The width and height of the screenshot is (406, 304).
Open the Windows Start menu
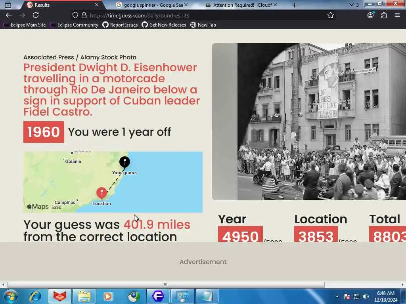11,296
